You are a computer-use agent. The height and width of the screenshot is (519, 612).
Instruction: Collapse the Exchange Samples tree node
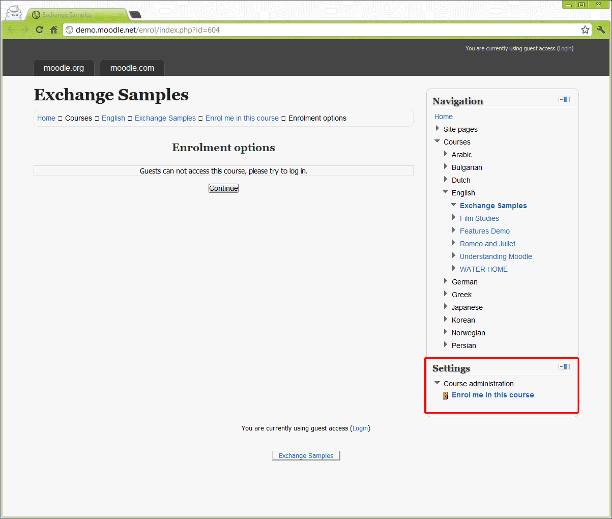pos(453,205)
